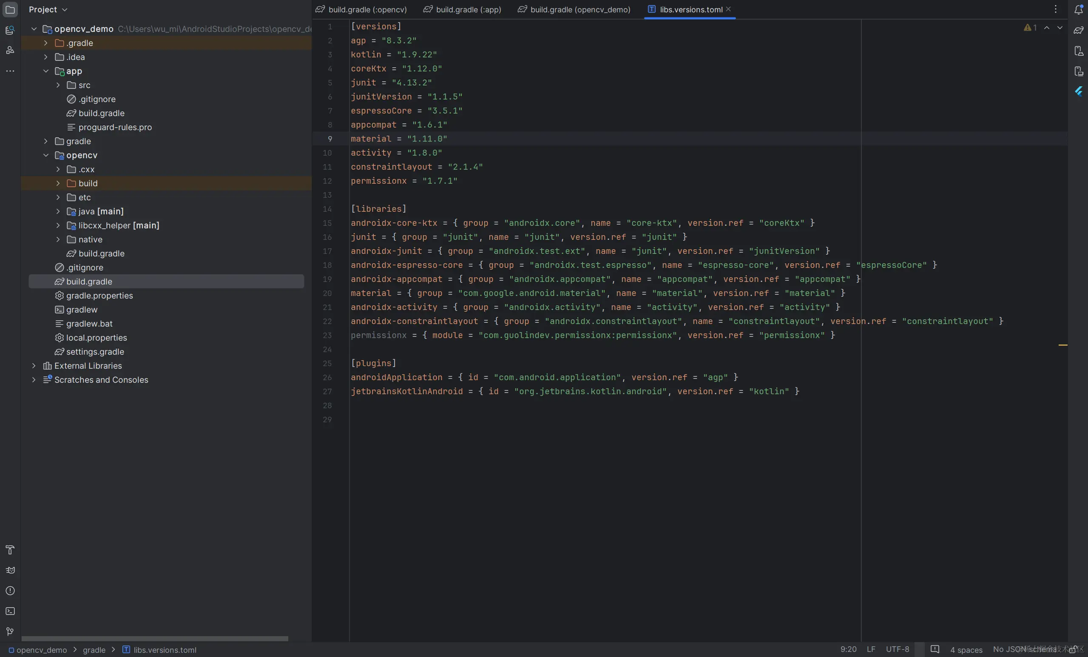Click the [plugins] section header in editor
1088x657 pixels.
click(374, 363)
